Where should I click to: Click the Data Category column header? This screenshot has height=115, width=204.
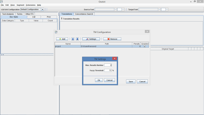[x=8, y=21]
